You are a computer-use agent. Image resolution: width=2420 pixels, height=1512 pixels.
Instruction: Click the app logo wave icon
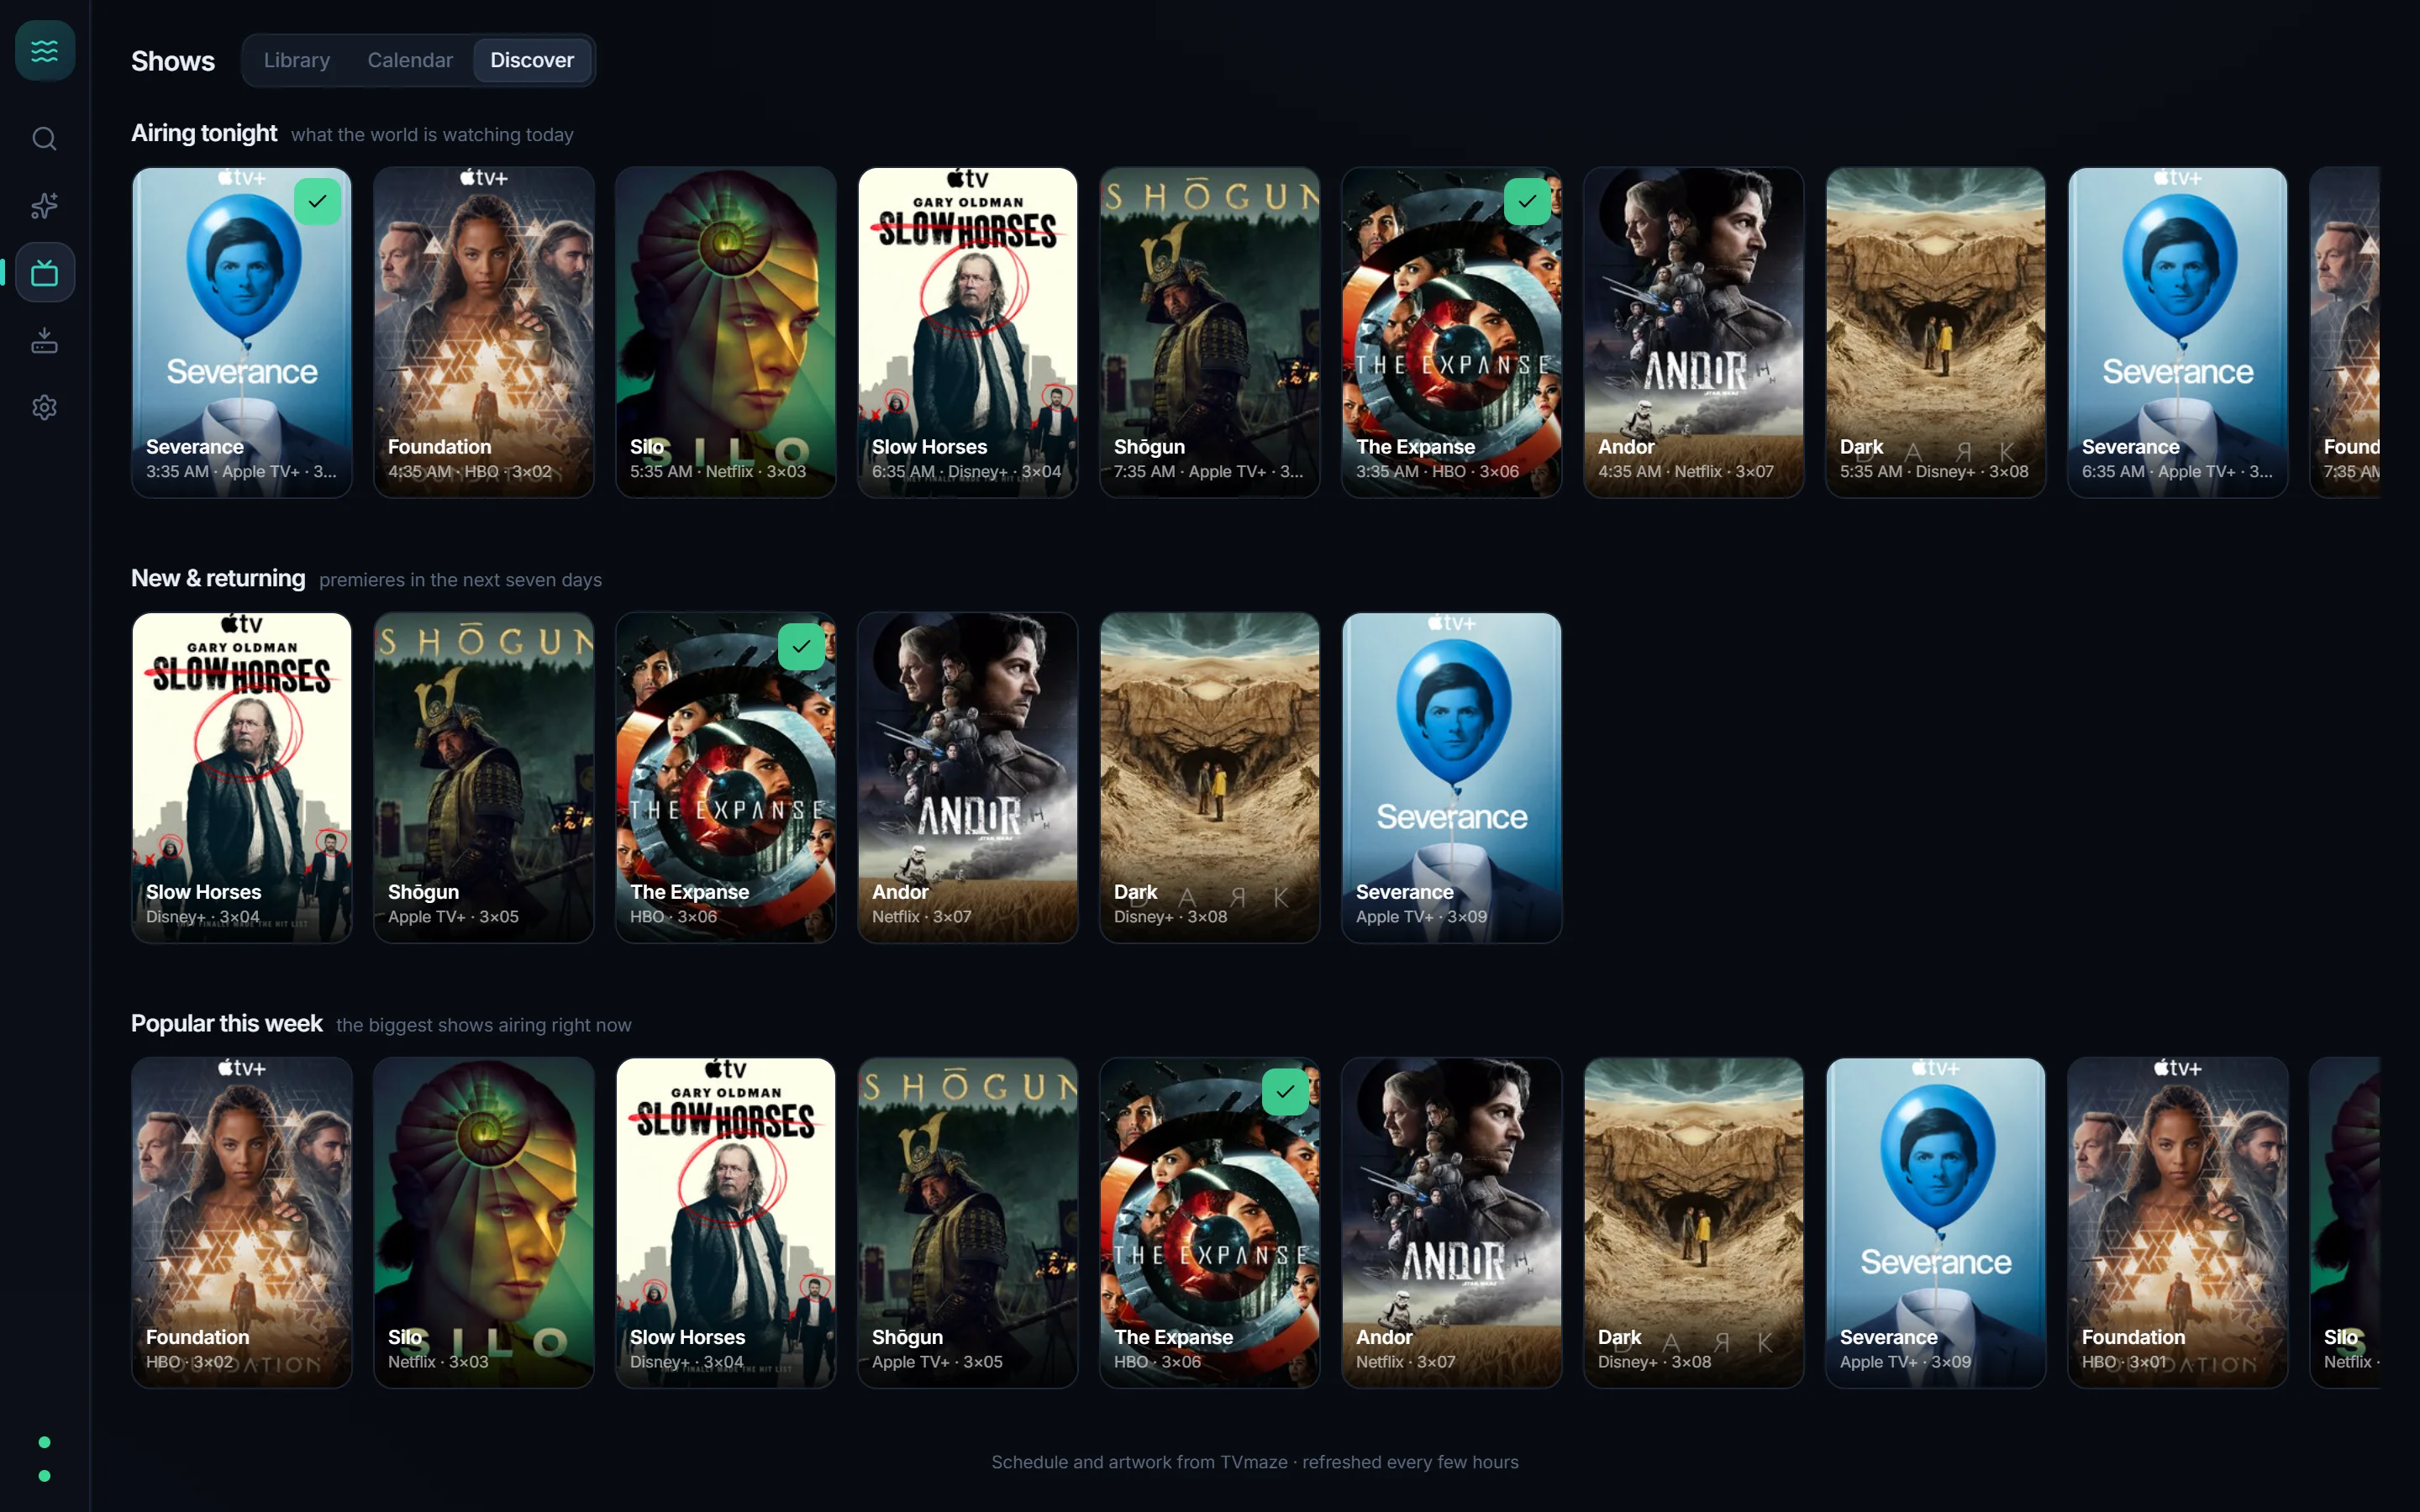click(45, 50)
